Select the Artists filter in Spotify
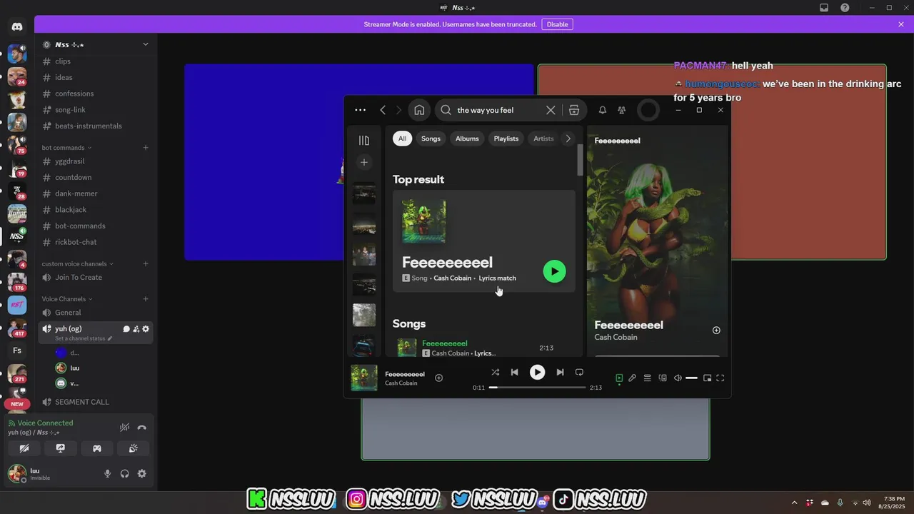The width and height of the screenshot is (914, 514). [543, 138]
